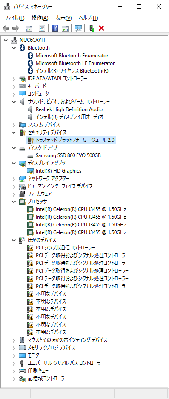This screenshot has width=169, height=399.
Task: Expand the モニター category
Action: (x=14, y=355)
